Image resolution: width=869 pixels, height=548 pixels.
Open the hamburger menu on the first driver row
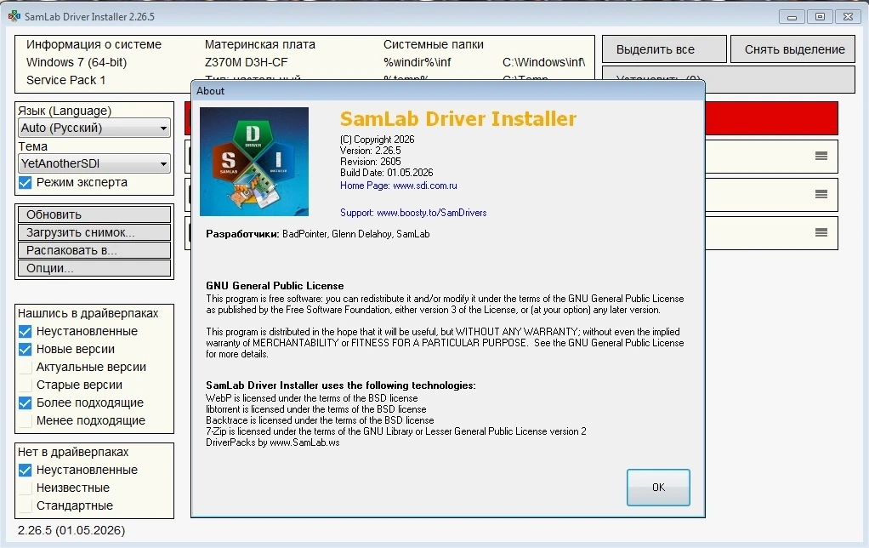tap(821, 157)
